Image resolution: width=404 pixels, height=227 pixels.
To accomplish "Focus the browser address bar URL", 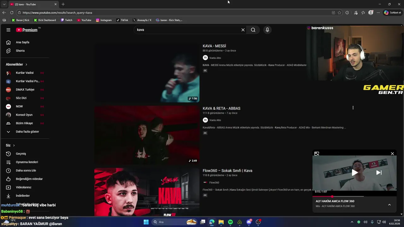I will coord(57,13).
